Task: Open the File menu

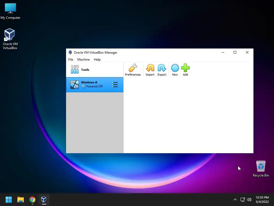Action: click(71, 60)
